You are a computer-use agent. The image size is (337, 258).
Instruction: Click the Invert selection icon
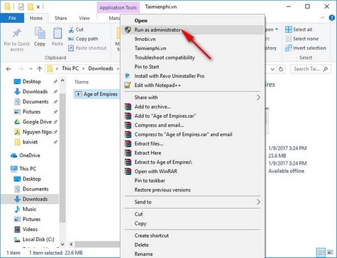click(288, 48)
